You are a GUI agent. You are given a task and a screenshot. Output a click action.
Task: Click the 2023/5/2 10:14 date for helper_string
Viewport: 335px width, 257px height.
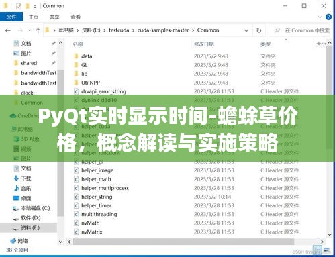click(x=212, y=197)
